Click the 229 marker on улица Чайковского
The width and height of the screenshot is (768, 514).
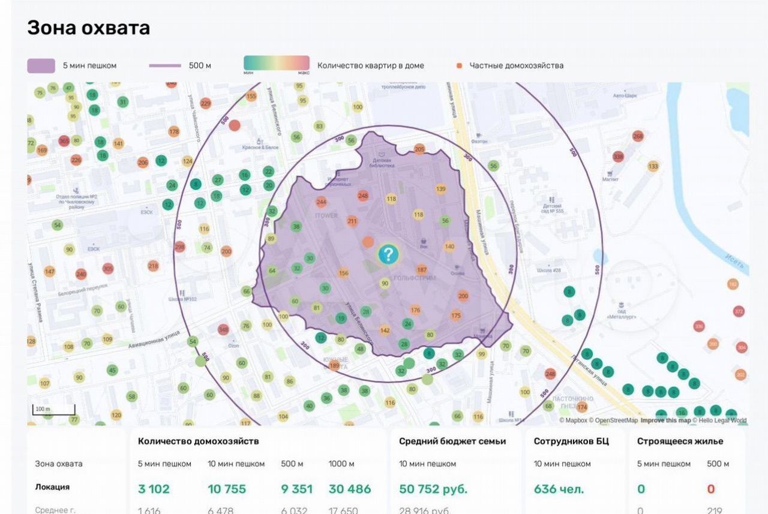206,104
